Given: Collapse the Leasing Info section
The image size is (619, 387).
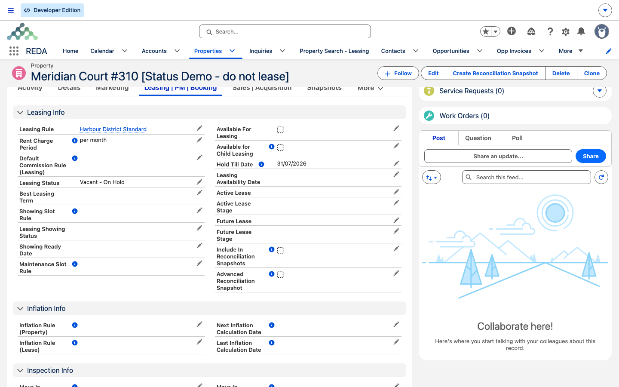Looking at the screenshot, I should pyautogui.click(x=20, y=112).
